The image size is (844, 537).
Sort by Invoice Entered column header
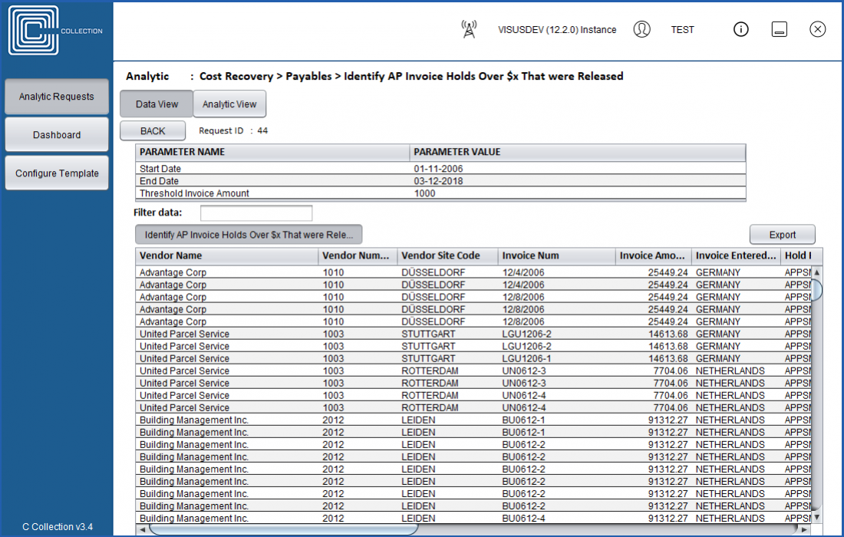tap(736, 256)
